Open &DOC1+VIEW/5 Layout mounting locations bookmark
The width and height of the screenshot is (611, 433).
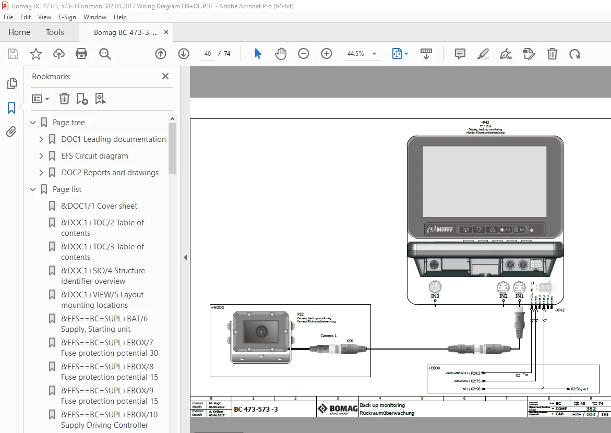coord(102,300)
